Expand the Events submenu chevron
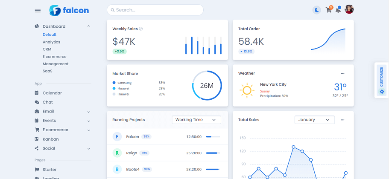 point(88,121)
